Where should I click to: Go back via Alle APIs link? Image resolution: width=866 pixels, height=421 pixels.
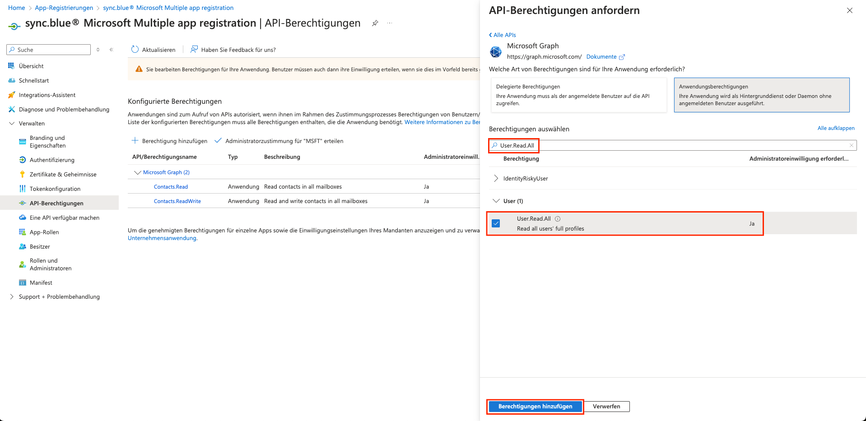tap(503, 35)
